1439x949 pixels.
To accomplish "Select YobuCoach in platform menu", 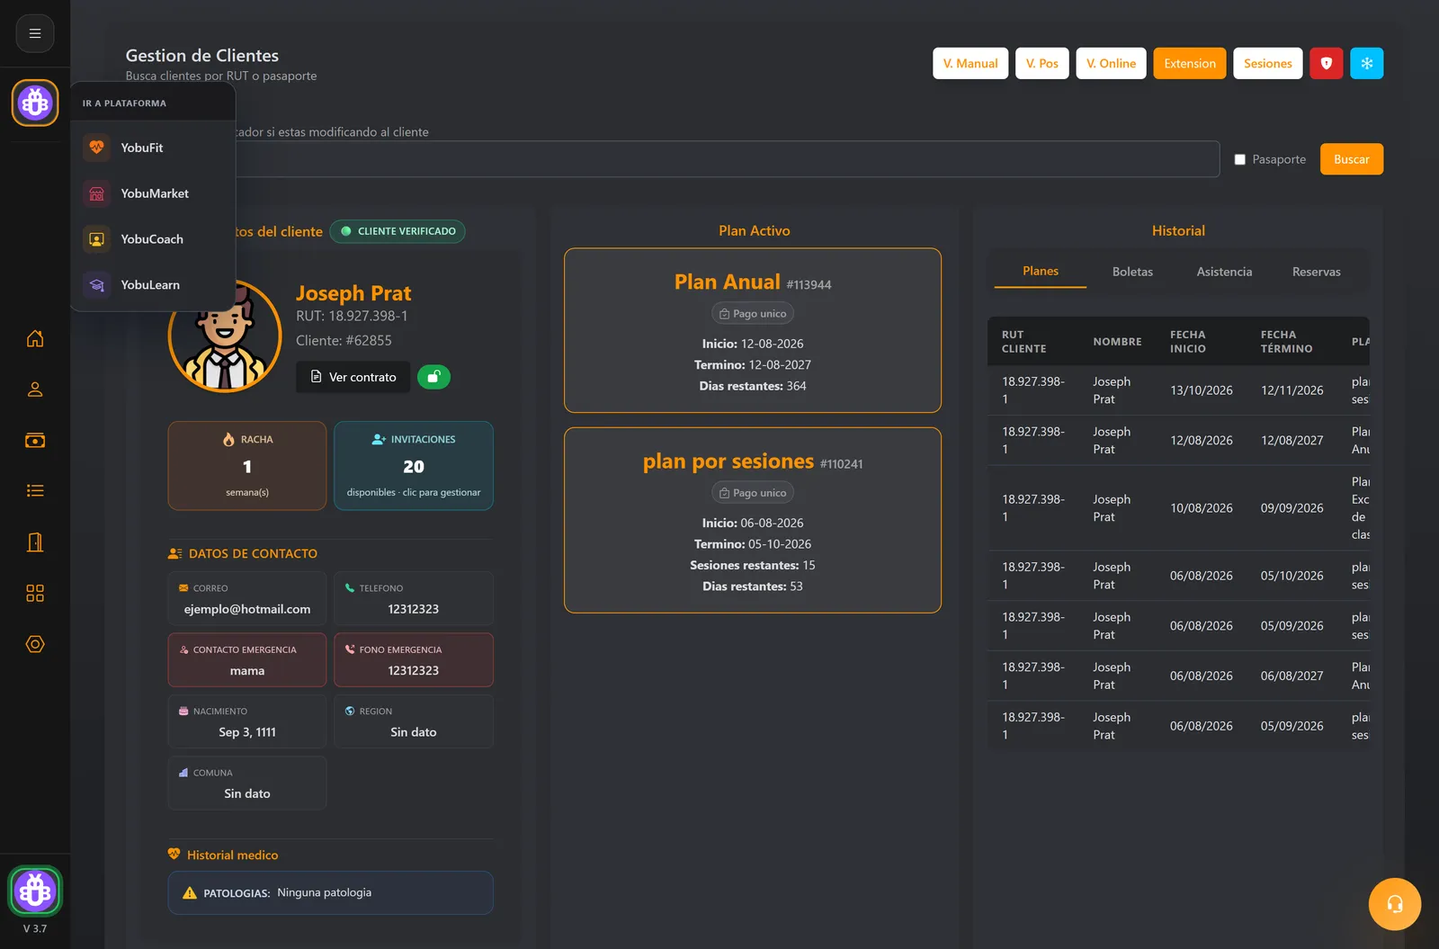I will (x=153, y=239).
